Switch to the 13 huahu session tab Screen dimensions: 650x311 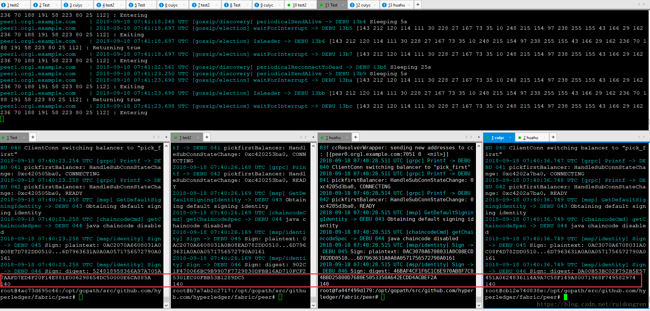click(x=397, y=5)
